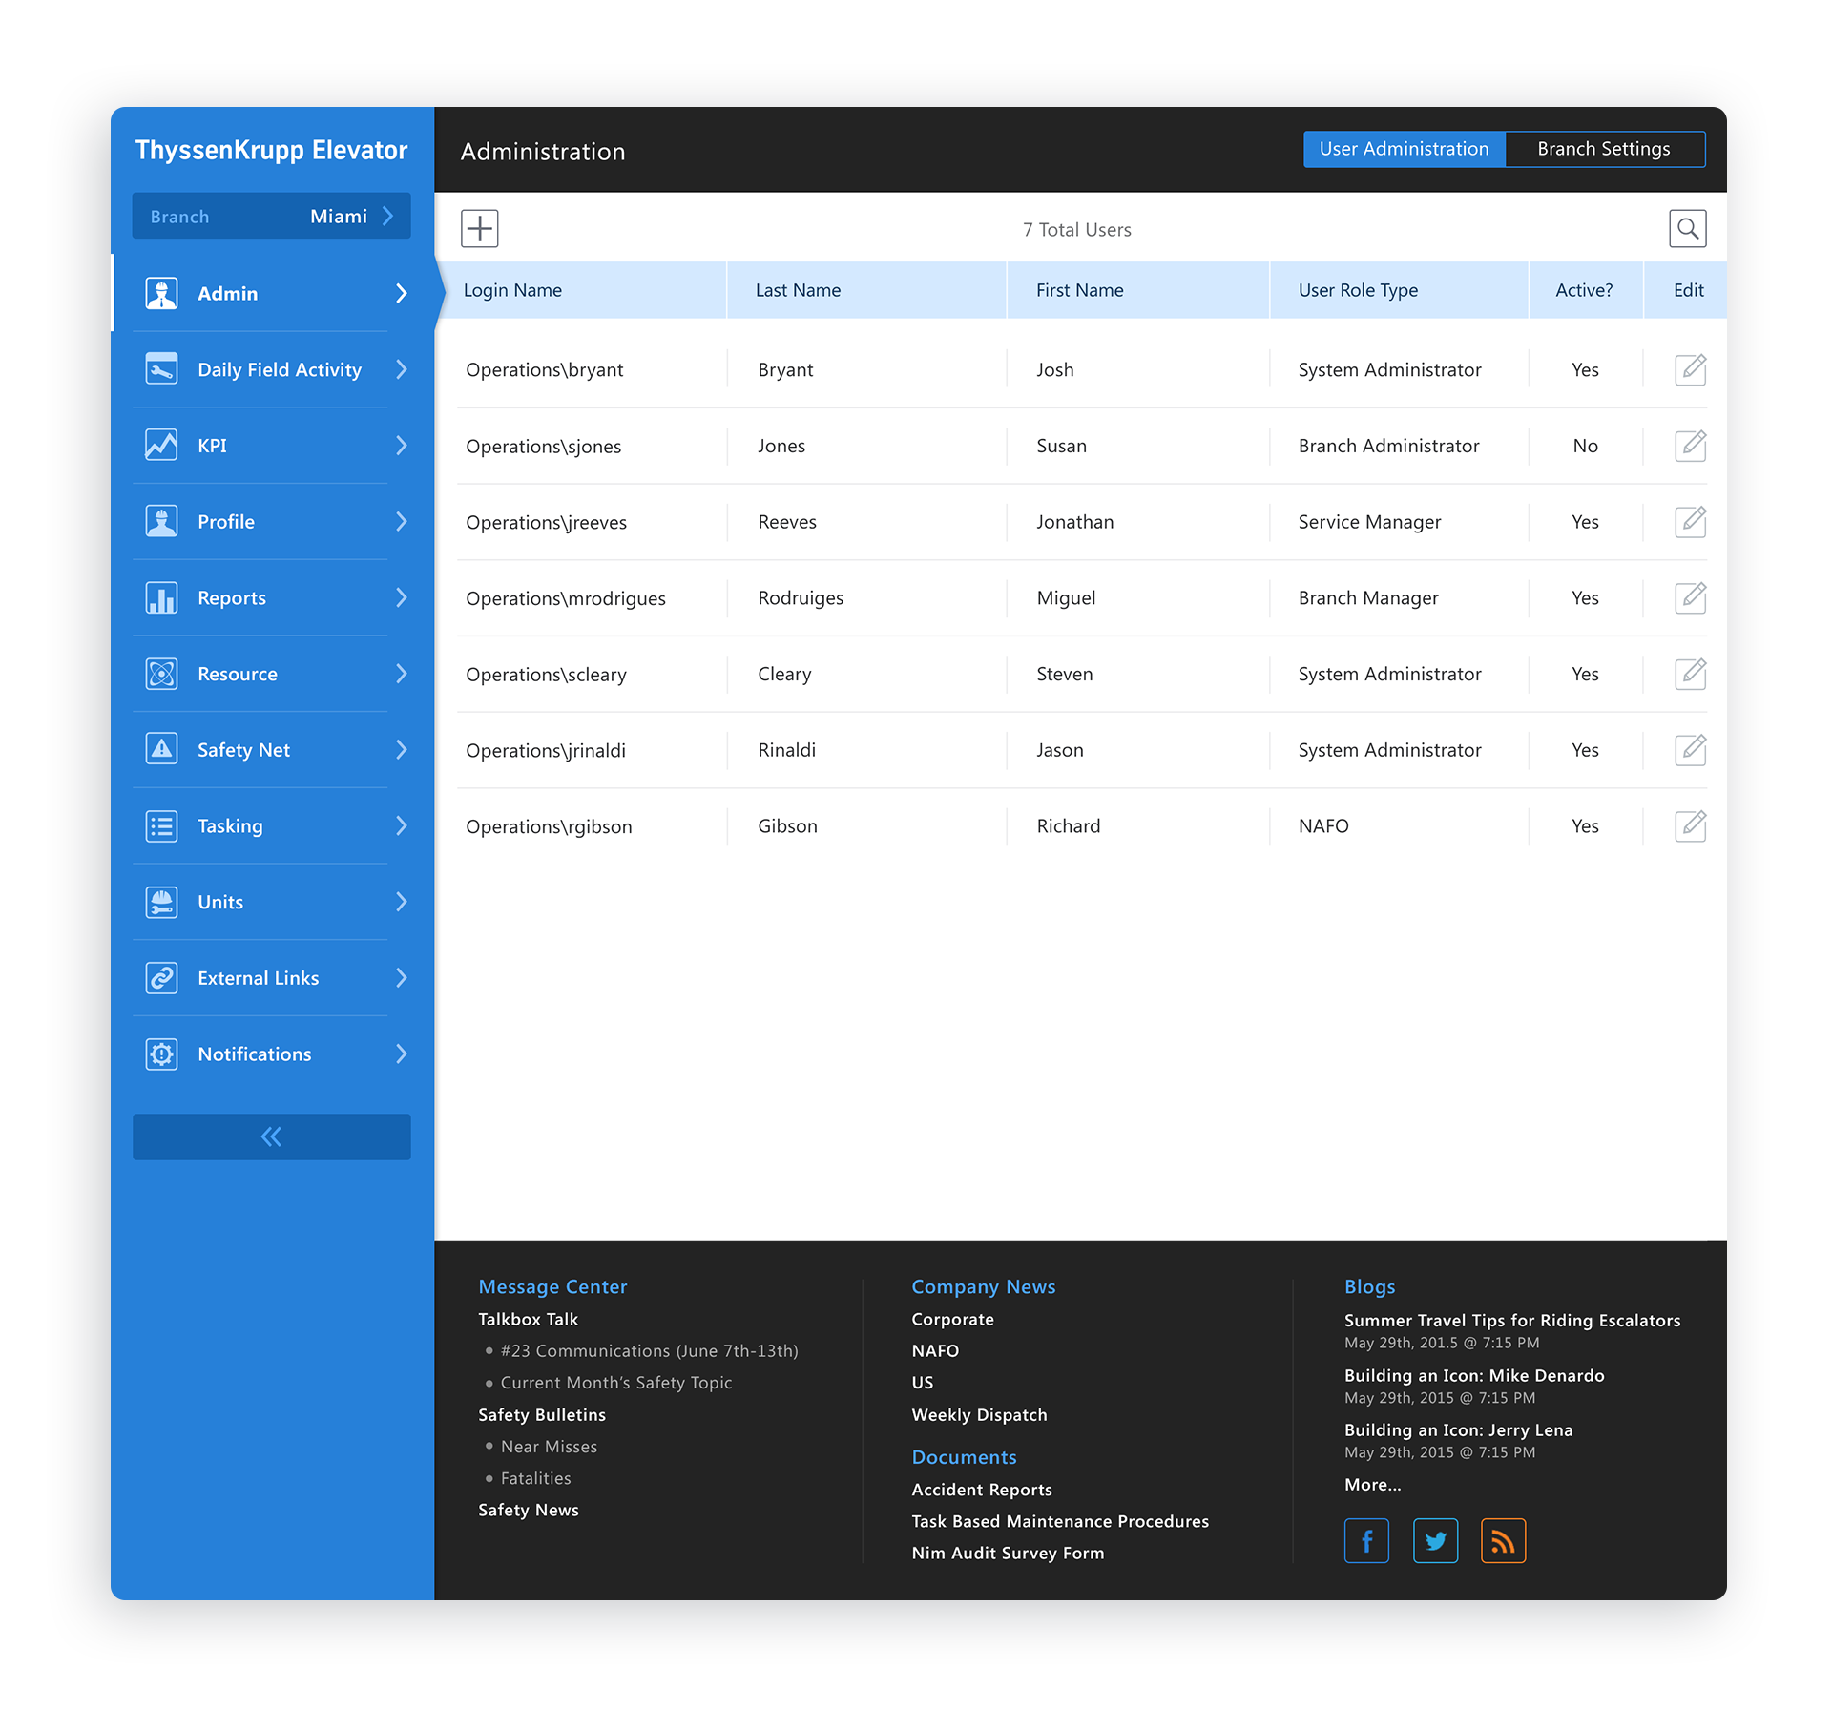Switch to User Administration tab

(1404, 149)
